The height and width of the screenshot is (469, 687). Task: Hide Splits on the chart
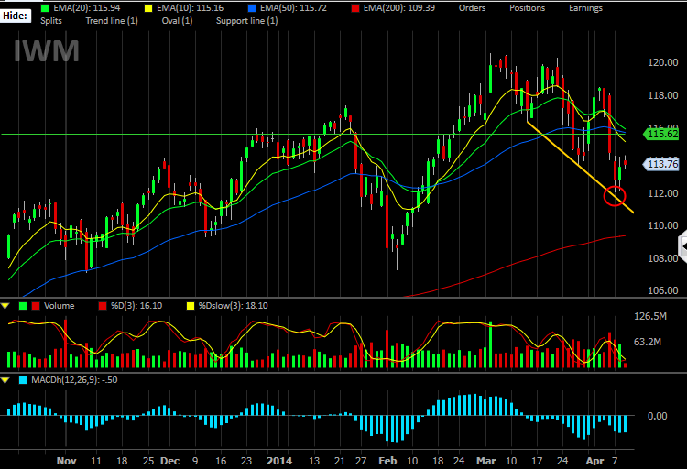pos(51,20)
